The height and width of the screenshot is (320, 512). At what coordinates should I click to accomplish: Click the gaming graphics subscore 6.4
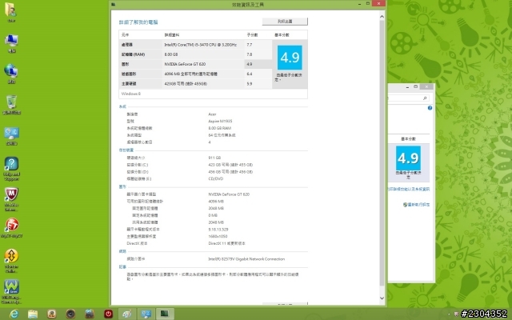click(x=250, y=74)
